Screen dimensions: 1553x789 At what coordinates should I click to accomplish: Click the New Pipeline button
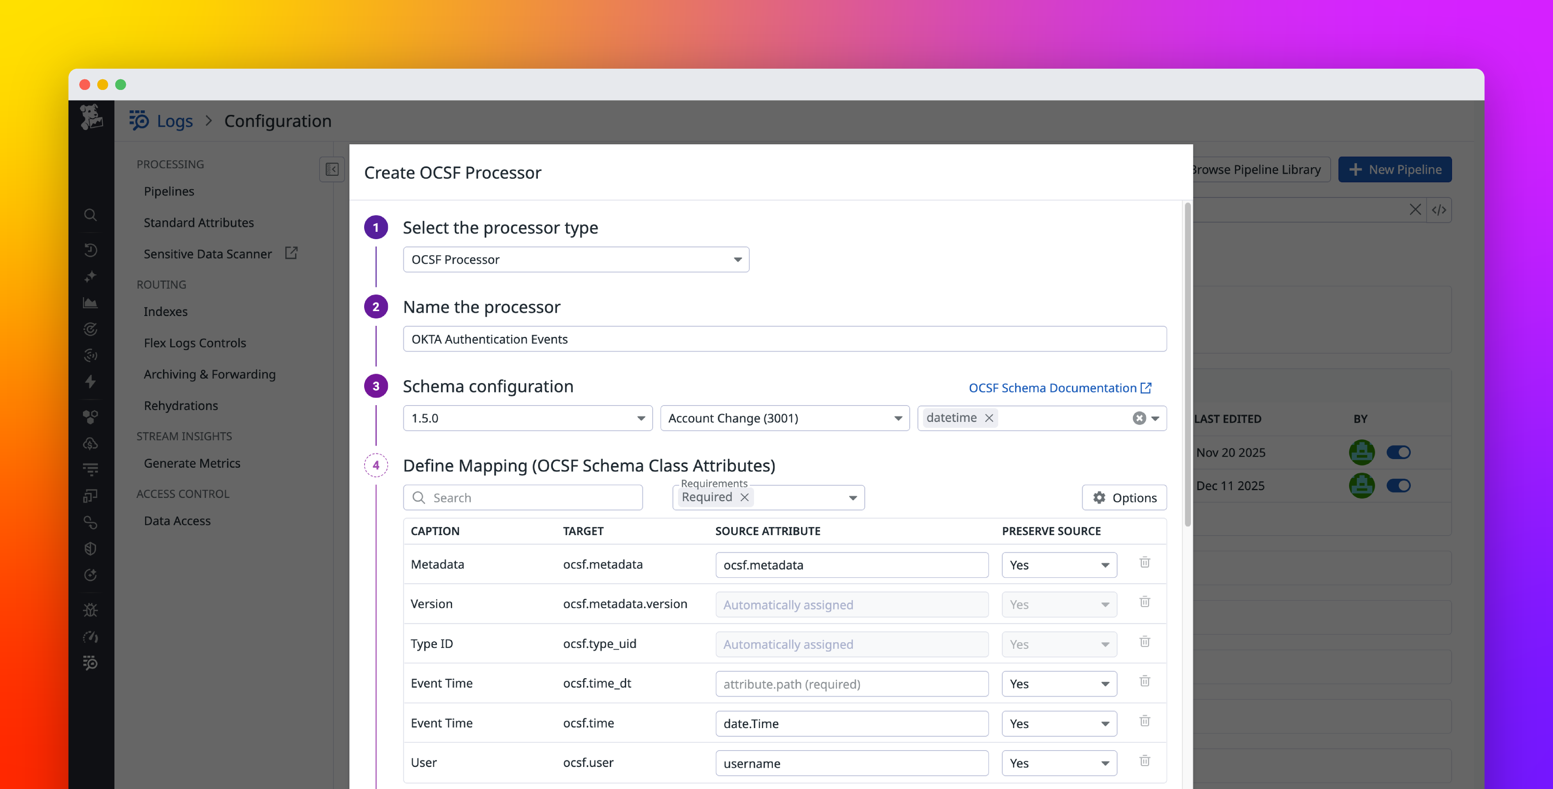pos(1395,170)
